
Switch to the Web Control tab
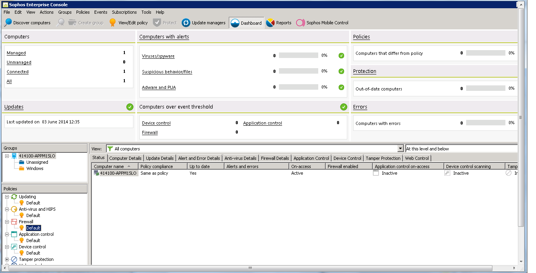pos(417,158)
